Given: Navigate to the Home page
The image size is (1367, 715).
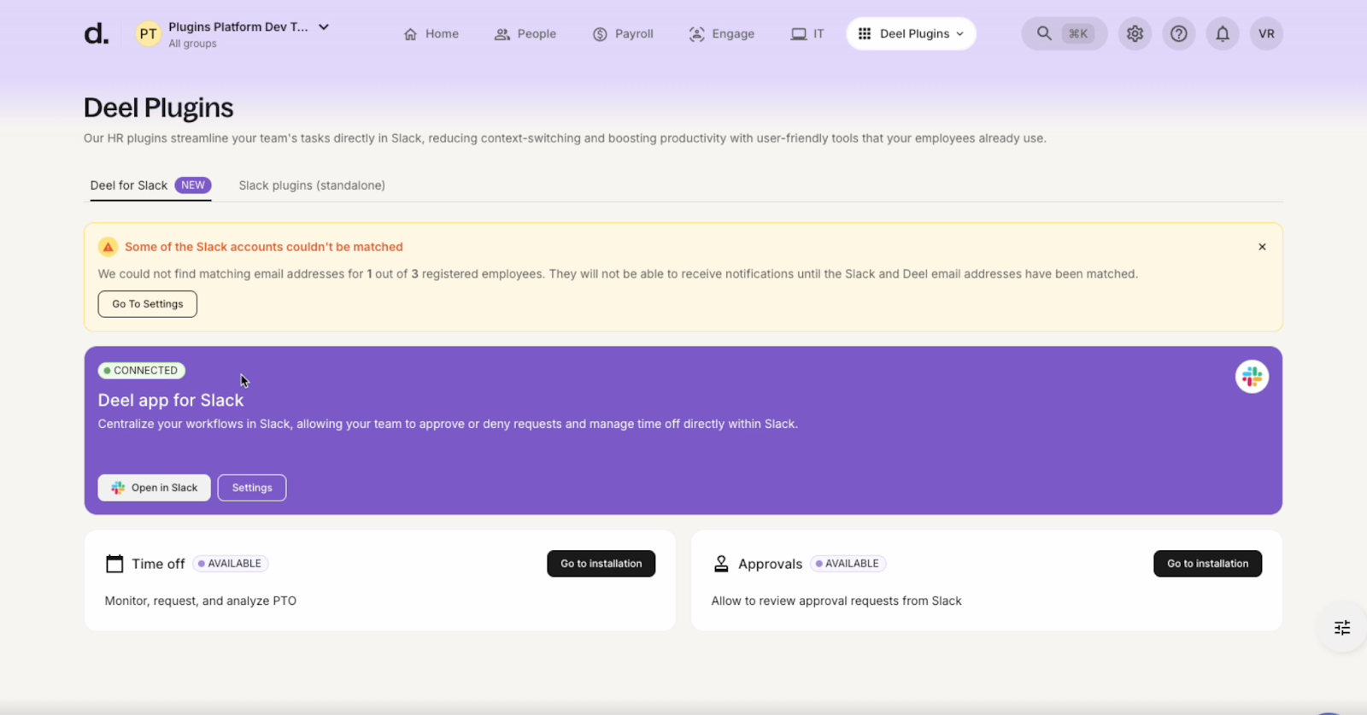Looking at the screenshot, I should [431, 34].
